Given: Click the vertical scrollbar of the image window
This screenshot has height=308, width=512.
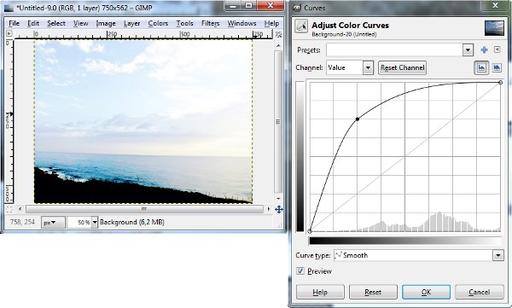Looking at the screenshot, I should [x=278, y=122].
